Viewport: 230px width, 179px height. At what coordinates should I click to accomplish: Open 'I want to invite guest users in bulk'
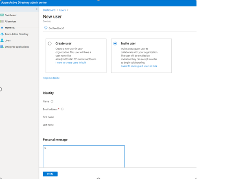139,66
